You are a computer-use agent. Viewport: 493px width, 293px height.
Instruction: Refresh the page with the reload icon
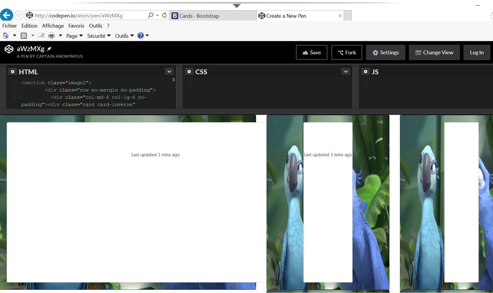164,15
